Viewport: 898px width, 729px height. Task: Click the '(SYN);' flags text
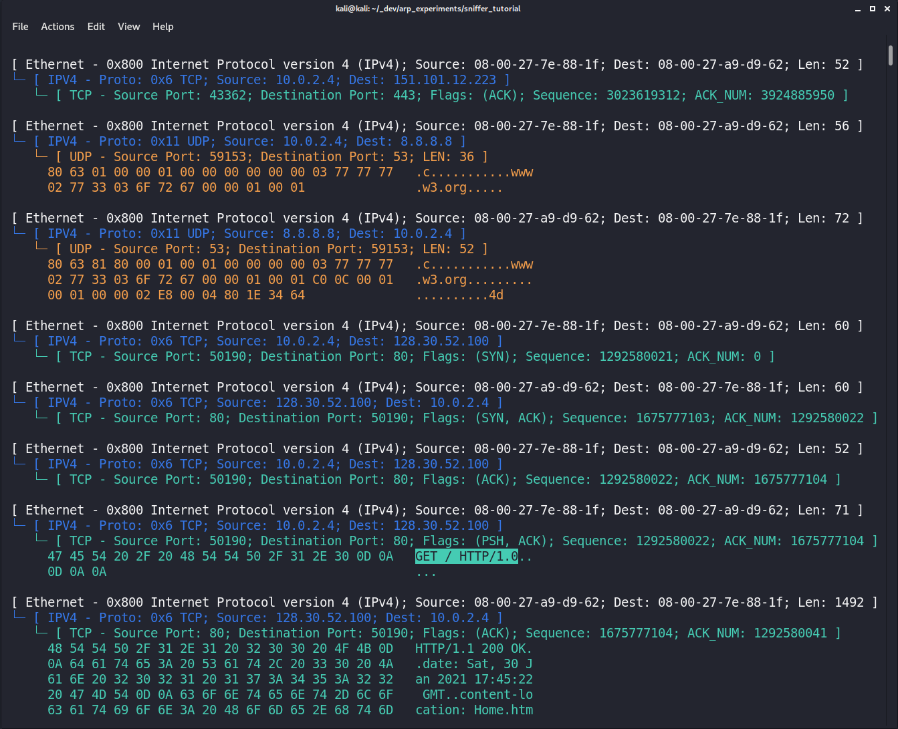pyautogui.click(x=496, y=357)
